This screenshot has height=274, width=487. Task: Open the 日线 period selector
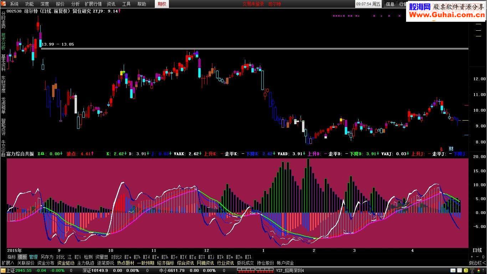point(477,250)
